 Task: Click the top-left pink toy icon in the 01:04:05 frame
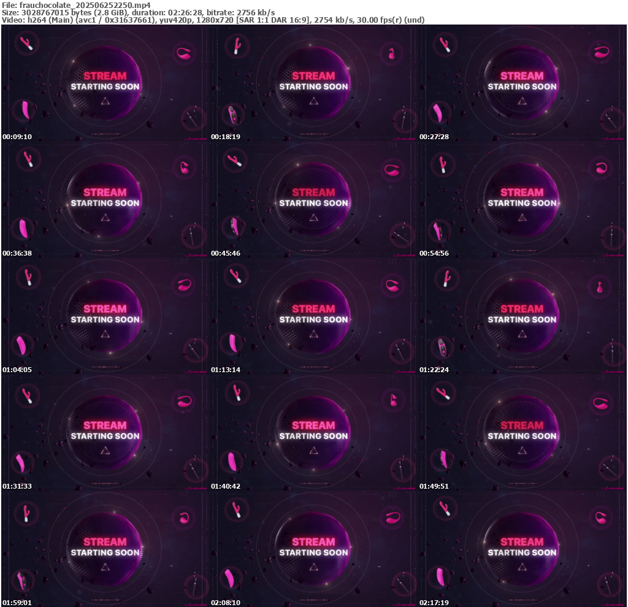click(x=28, y=277)
